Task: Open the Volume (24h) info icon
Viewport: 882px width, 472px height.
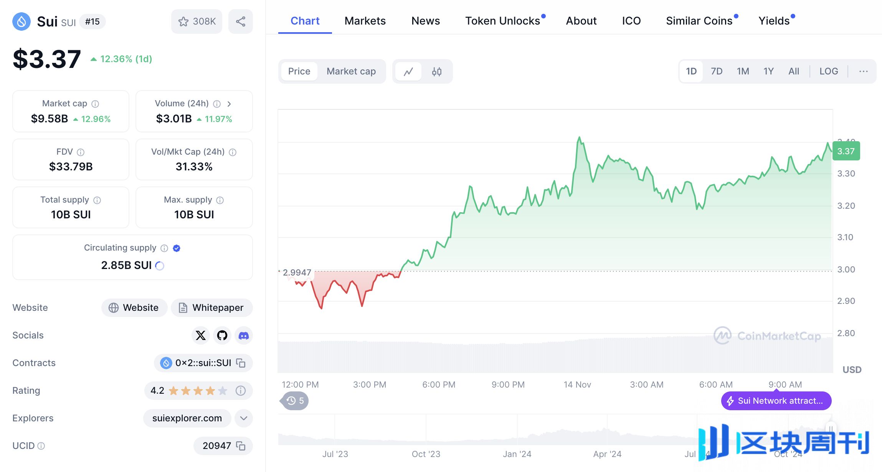Action: click(x=217, y=104)
